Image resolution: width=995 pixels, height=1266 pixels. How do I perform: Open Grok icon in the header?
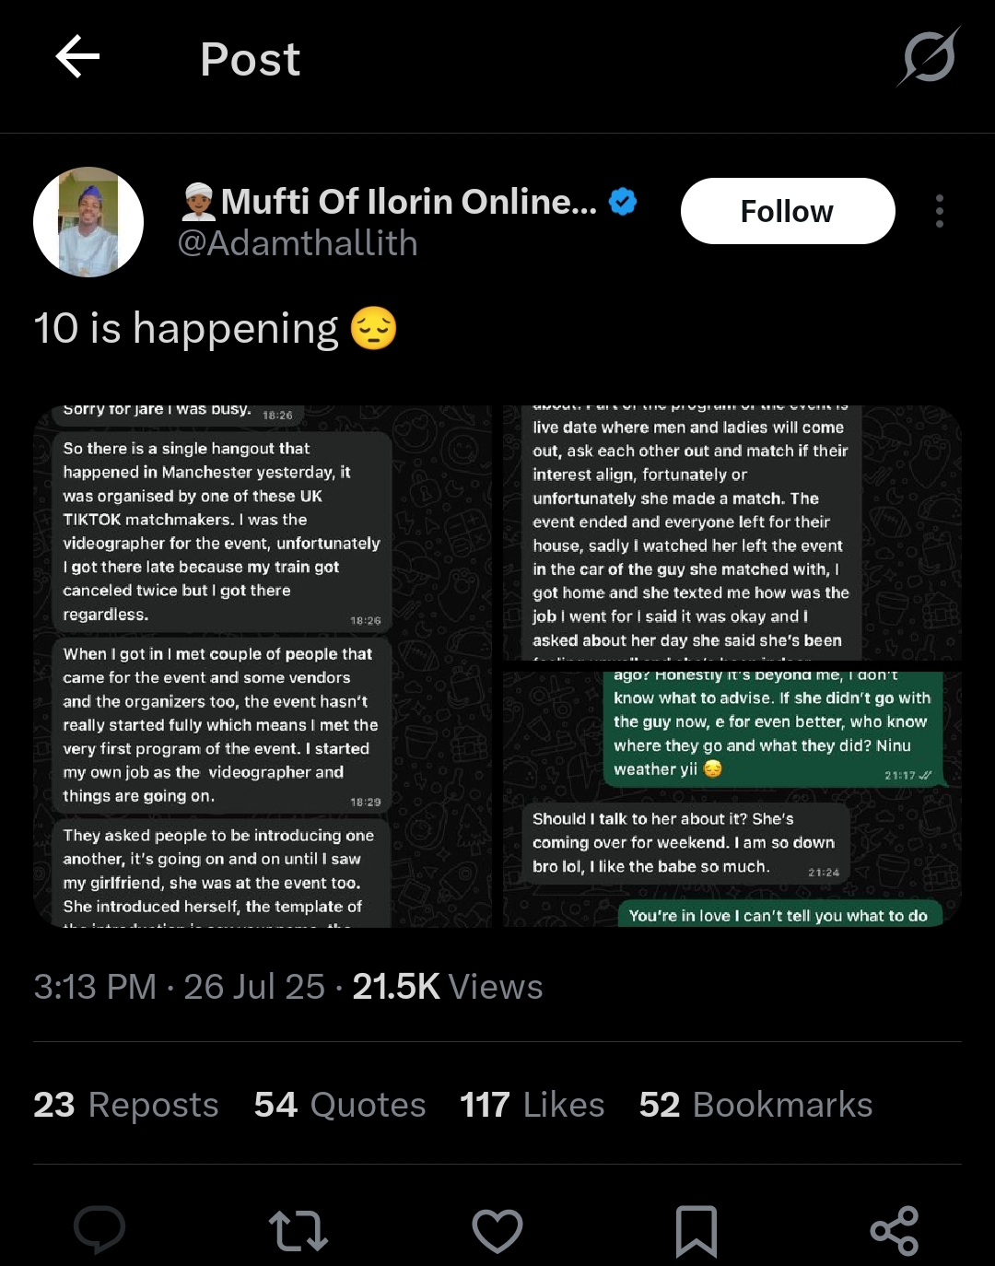[x=929, y=57]
